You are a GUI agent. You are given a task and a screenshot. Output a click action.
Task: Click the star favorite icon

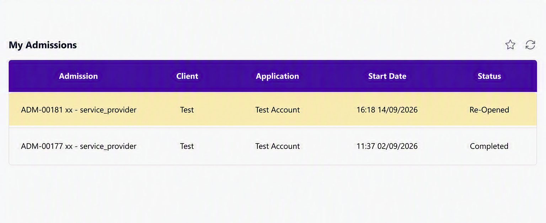click(510, 45)
